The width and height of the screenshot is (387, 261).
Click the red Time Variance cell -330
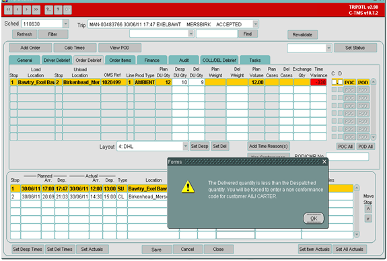pyautogui.click(x=318, y=82)
